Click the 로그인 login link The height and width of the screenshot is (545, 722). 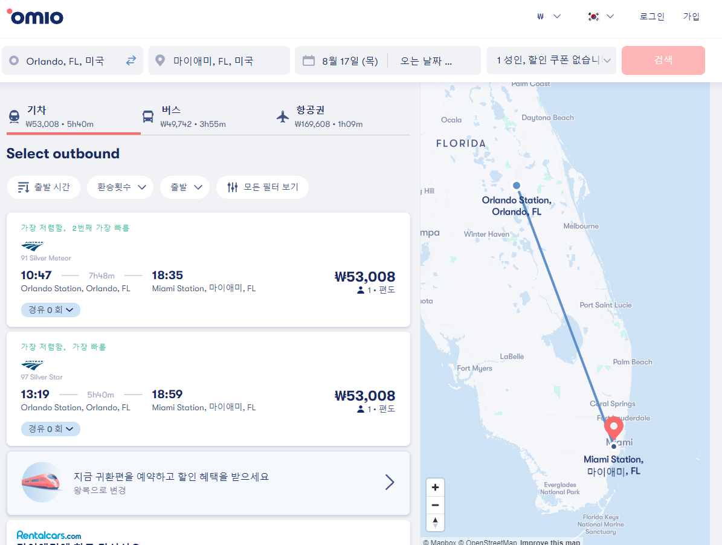pyautogui.click(x=652, y=16)
